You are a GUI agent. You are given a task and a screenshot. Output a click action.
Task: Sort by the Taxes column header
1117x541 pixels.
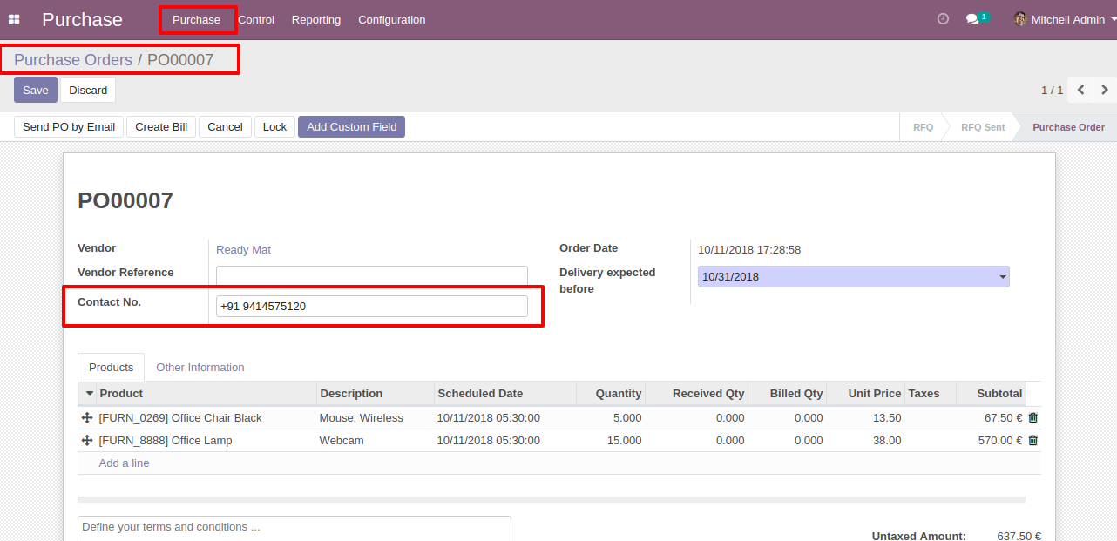click(x=931, y=394)
